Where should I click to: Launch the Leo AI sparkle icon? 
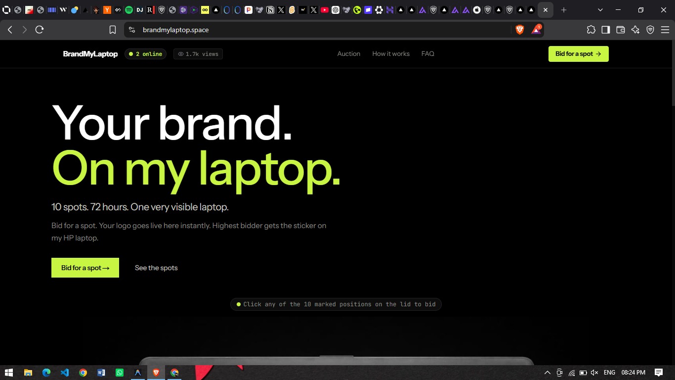point(635,30)
